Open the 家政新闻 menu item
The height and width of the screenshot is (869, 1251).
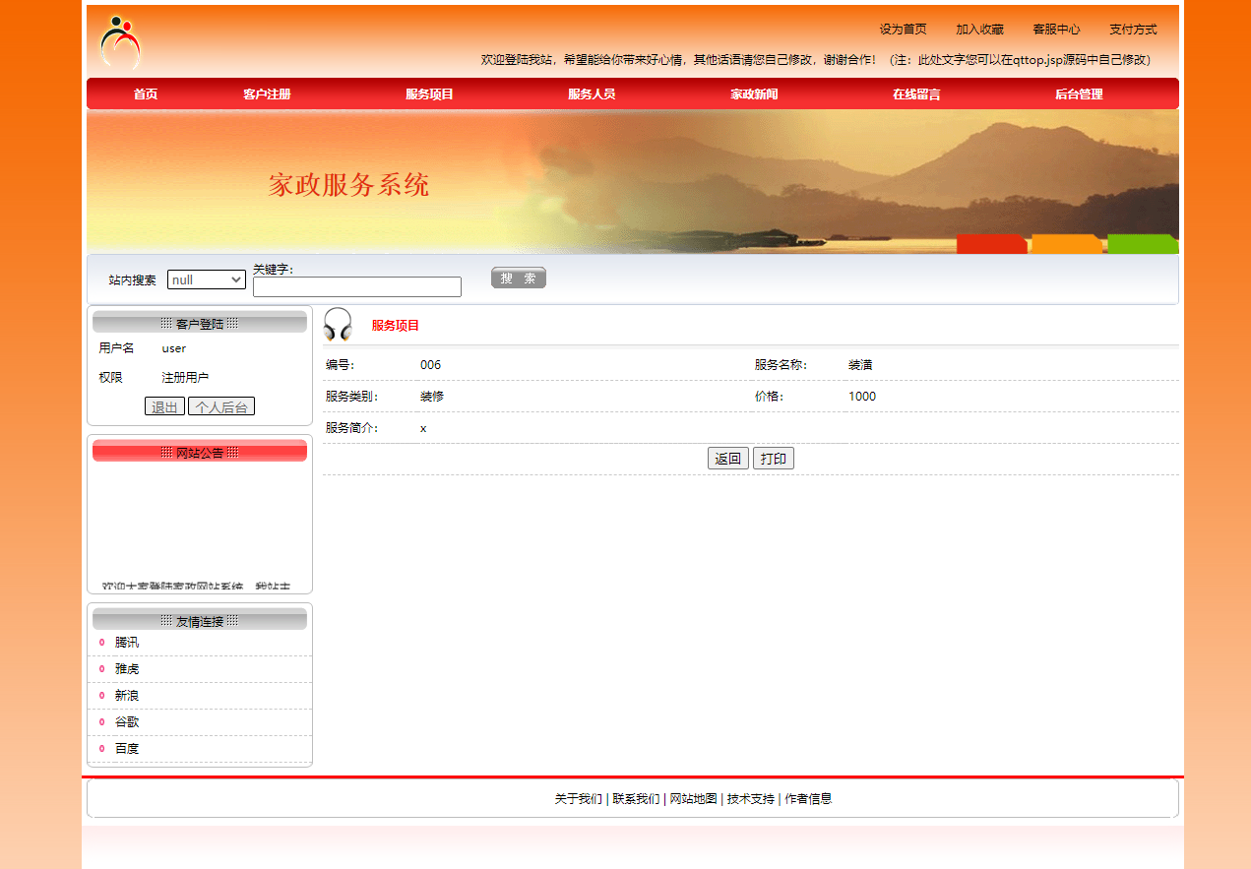point(755,93)
